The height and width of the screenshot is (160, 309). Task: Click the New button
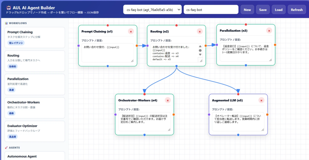coord(247,10)
